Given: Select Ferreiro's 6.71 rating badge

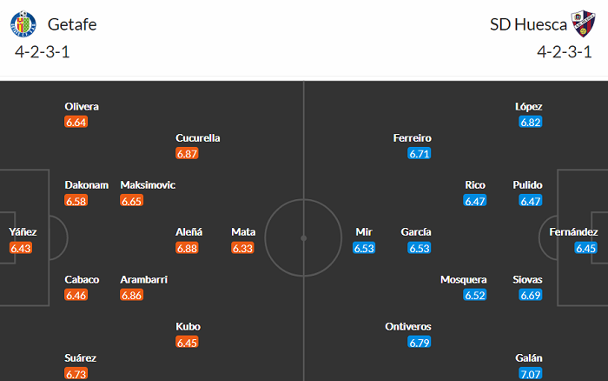Looking at the screenshot, I should pyautogui.click(x=420, y=154).
